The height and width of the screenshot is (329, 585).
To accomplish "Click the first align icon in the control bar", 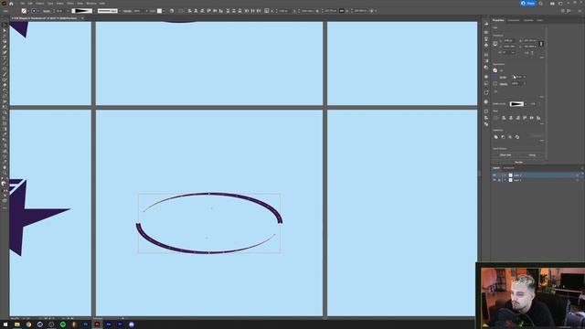I will tap(189, 11).
